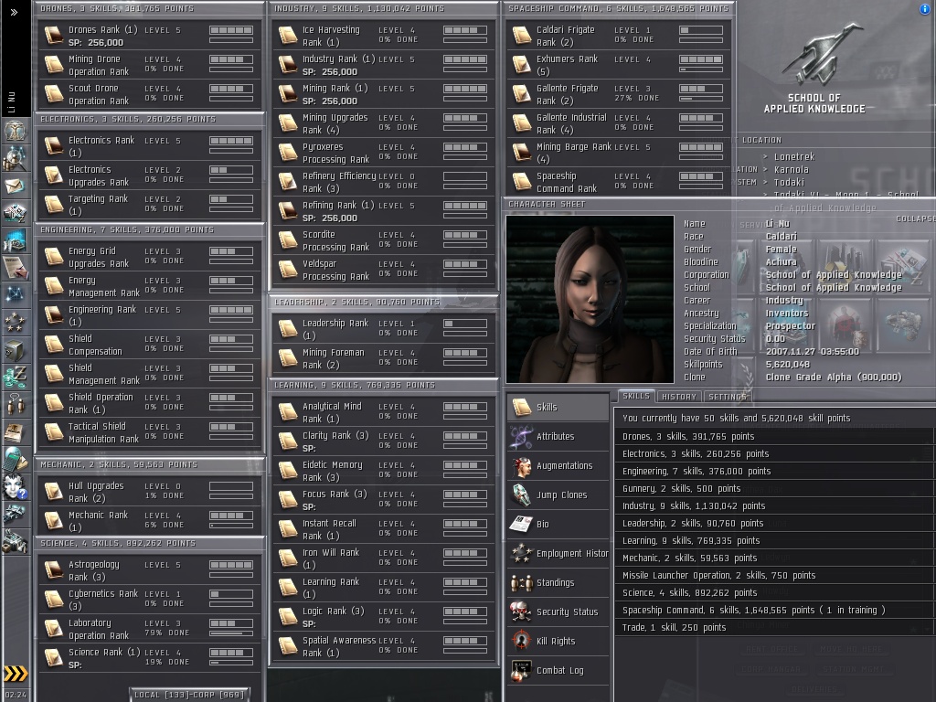
Task: Open the Combat Log section
Action: pos(558,670)
